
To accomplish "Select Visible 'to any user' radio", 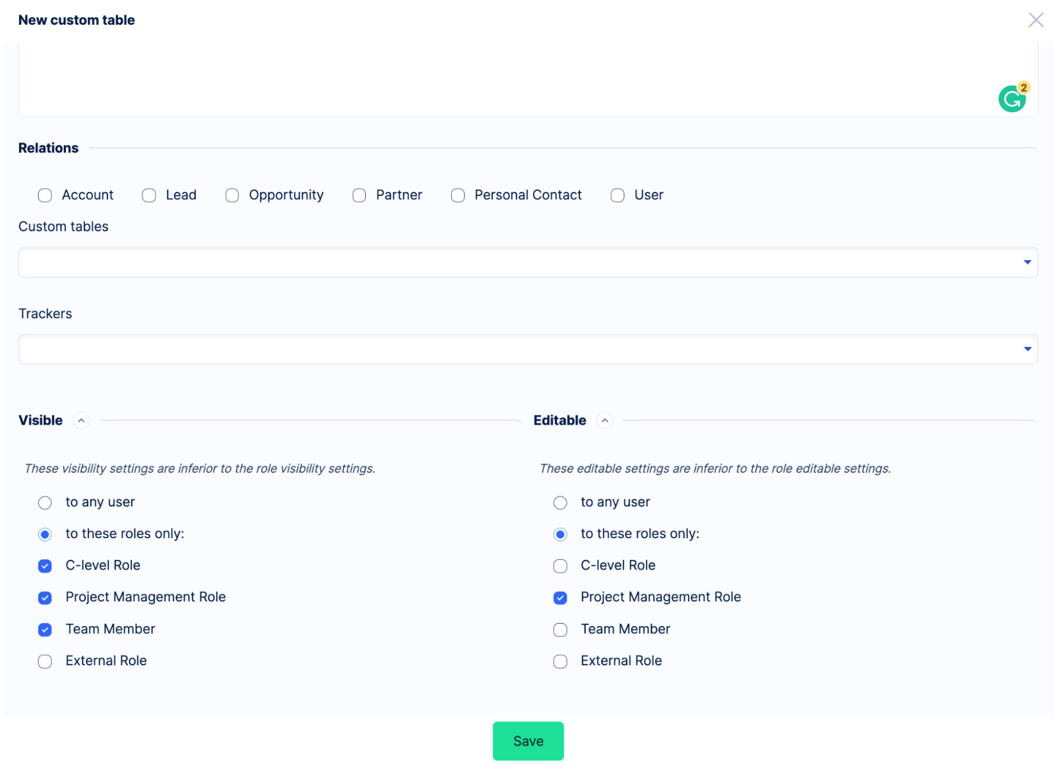I will [45, 503].
